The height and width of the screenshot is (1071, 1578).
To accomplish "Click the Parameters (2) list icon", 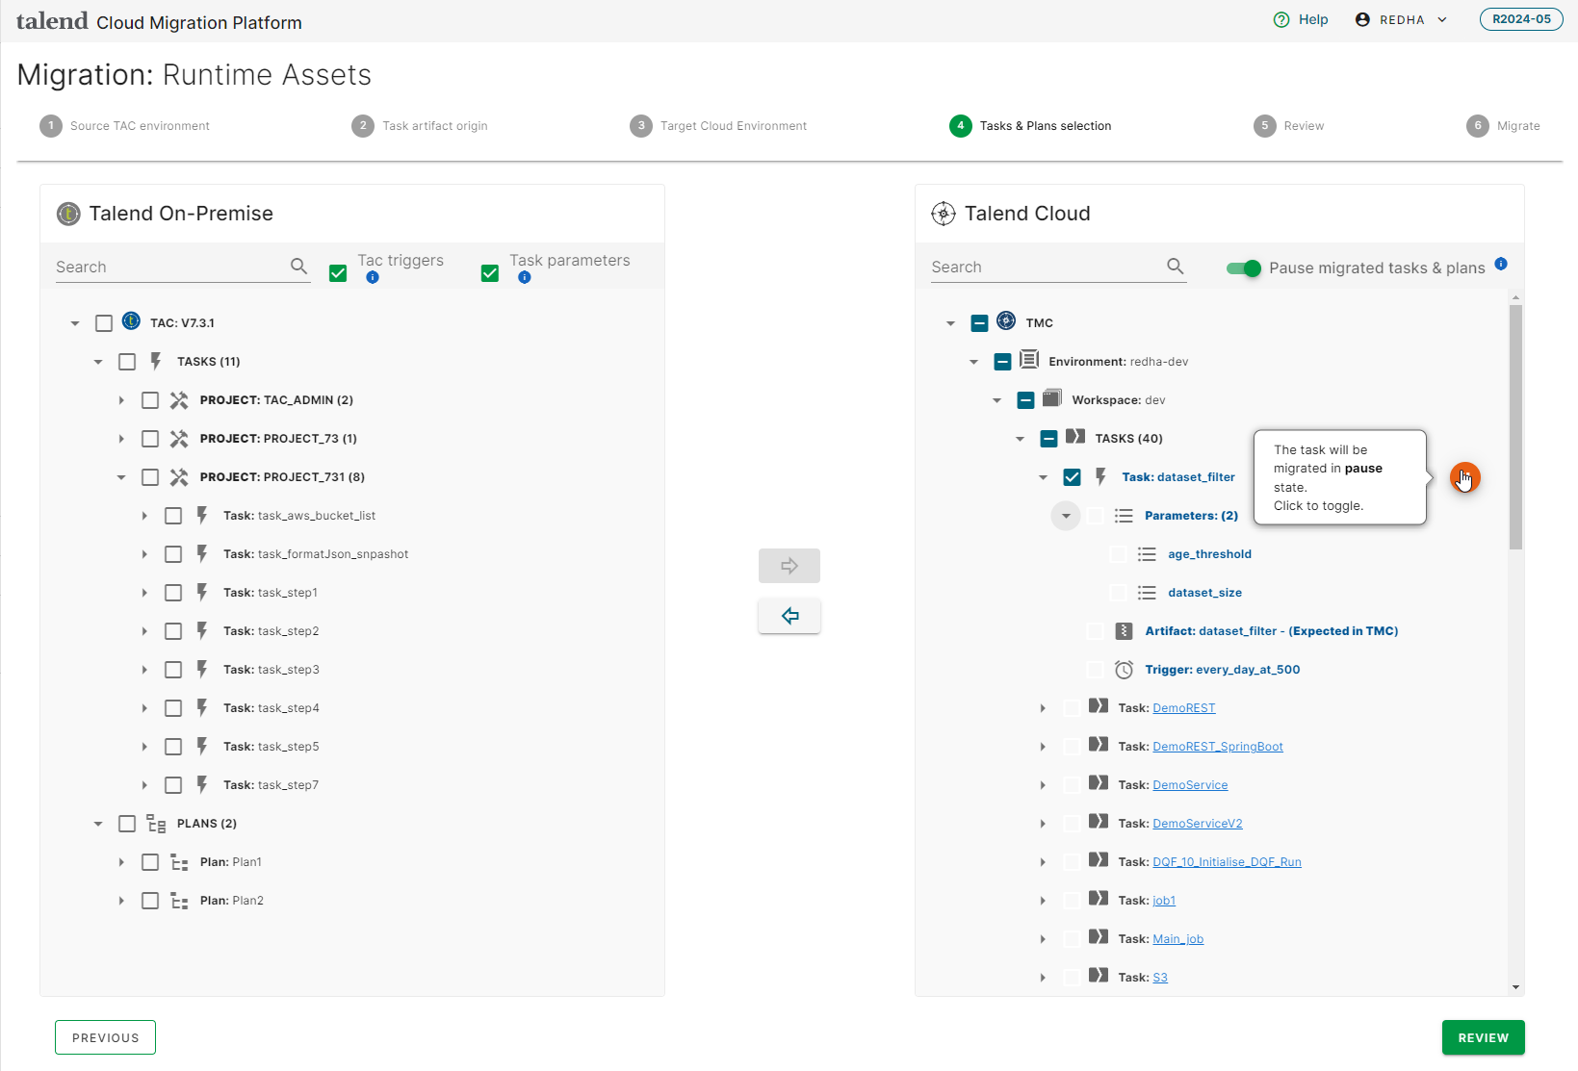I will 1124,516.
